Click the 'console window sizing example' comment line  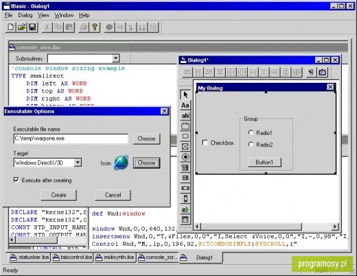(68, 68)
